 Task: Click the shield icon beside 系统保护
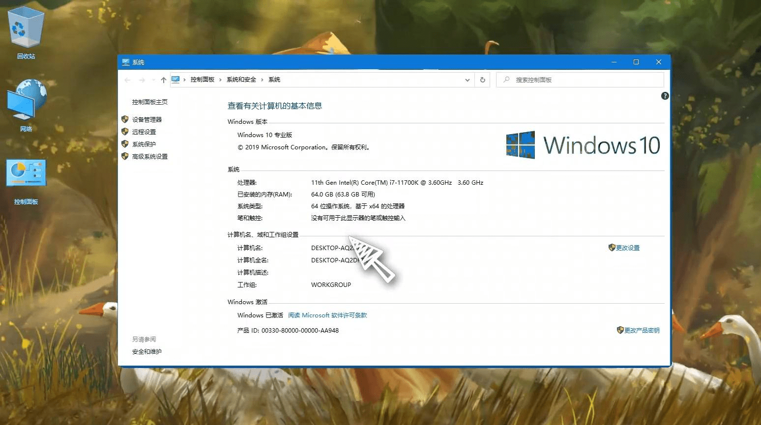[x=125, y=144]
